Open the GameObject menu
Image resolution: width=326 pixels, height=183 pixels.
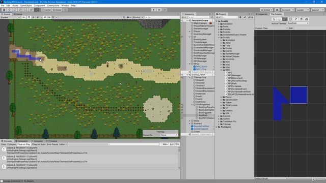coord(26,6)
